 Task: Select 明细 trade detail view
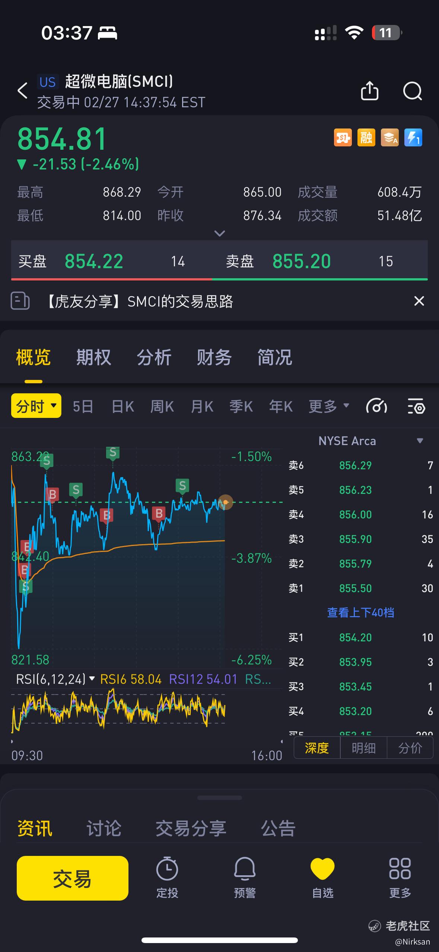[x=364, y=748]
